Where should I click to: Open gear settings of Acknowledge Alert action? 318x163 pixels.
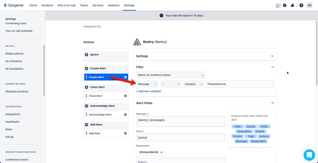(125, 115)
